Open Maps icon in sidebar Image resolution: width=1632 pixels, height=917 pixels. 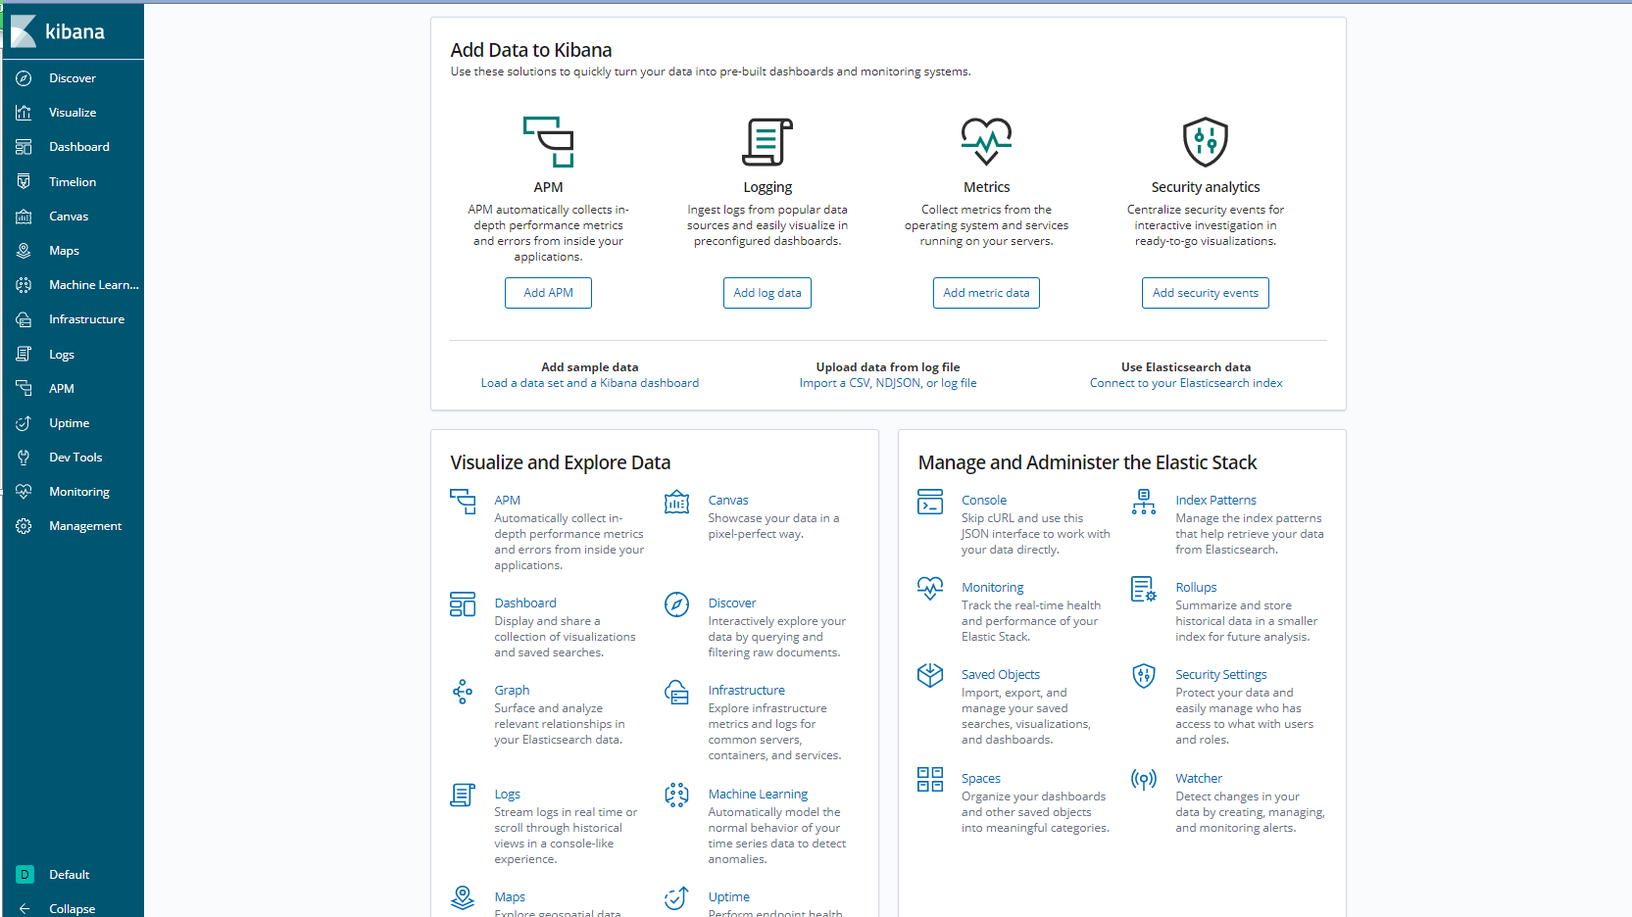pos(25,251)
